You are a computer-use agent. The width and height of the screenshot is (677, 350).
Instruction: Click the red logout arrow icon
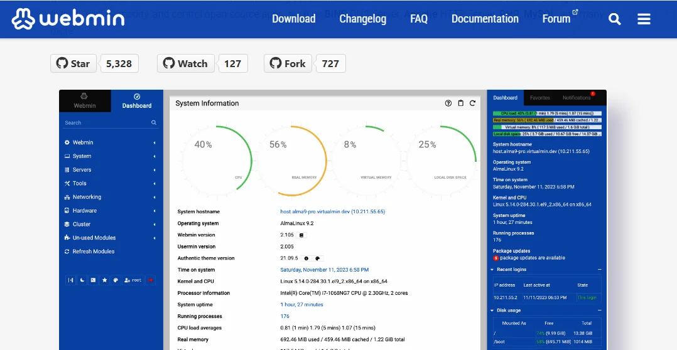(150, 280)
